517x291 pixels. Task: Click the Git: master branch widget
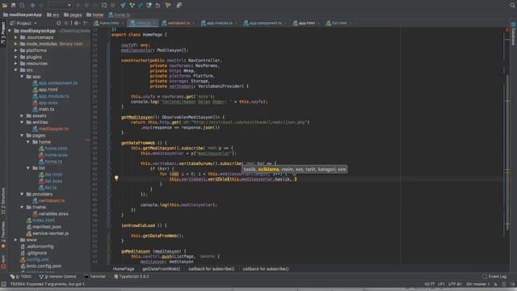tap(477, 284)
